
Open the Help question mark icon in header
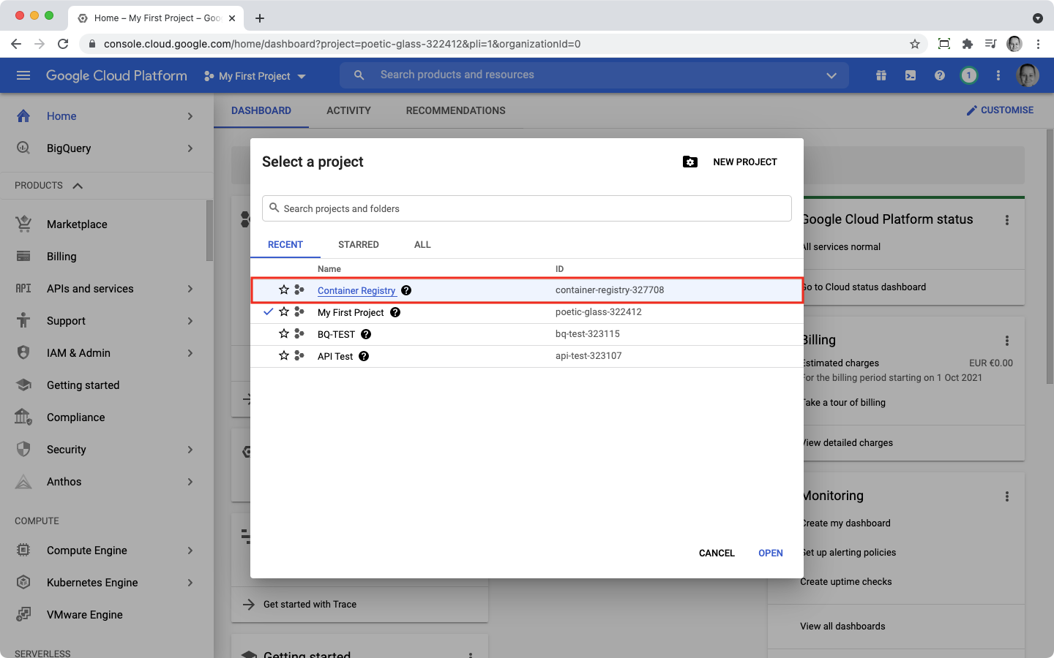click(940, 75)
